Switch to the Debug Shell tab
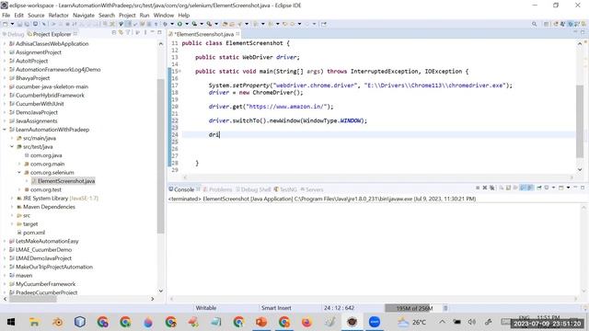Viewport: 589px width, 331px height. click(253, 189)
